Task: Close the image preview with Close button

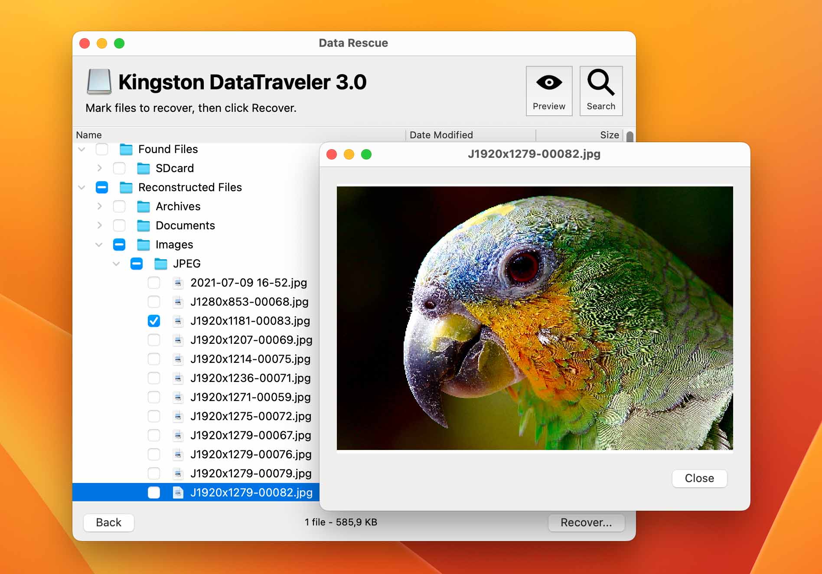Action: tap(699, 478)
